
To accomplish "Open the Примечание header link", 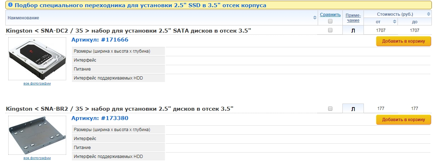I will click(353, 18).
